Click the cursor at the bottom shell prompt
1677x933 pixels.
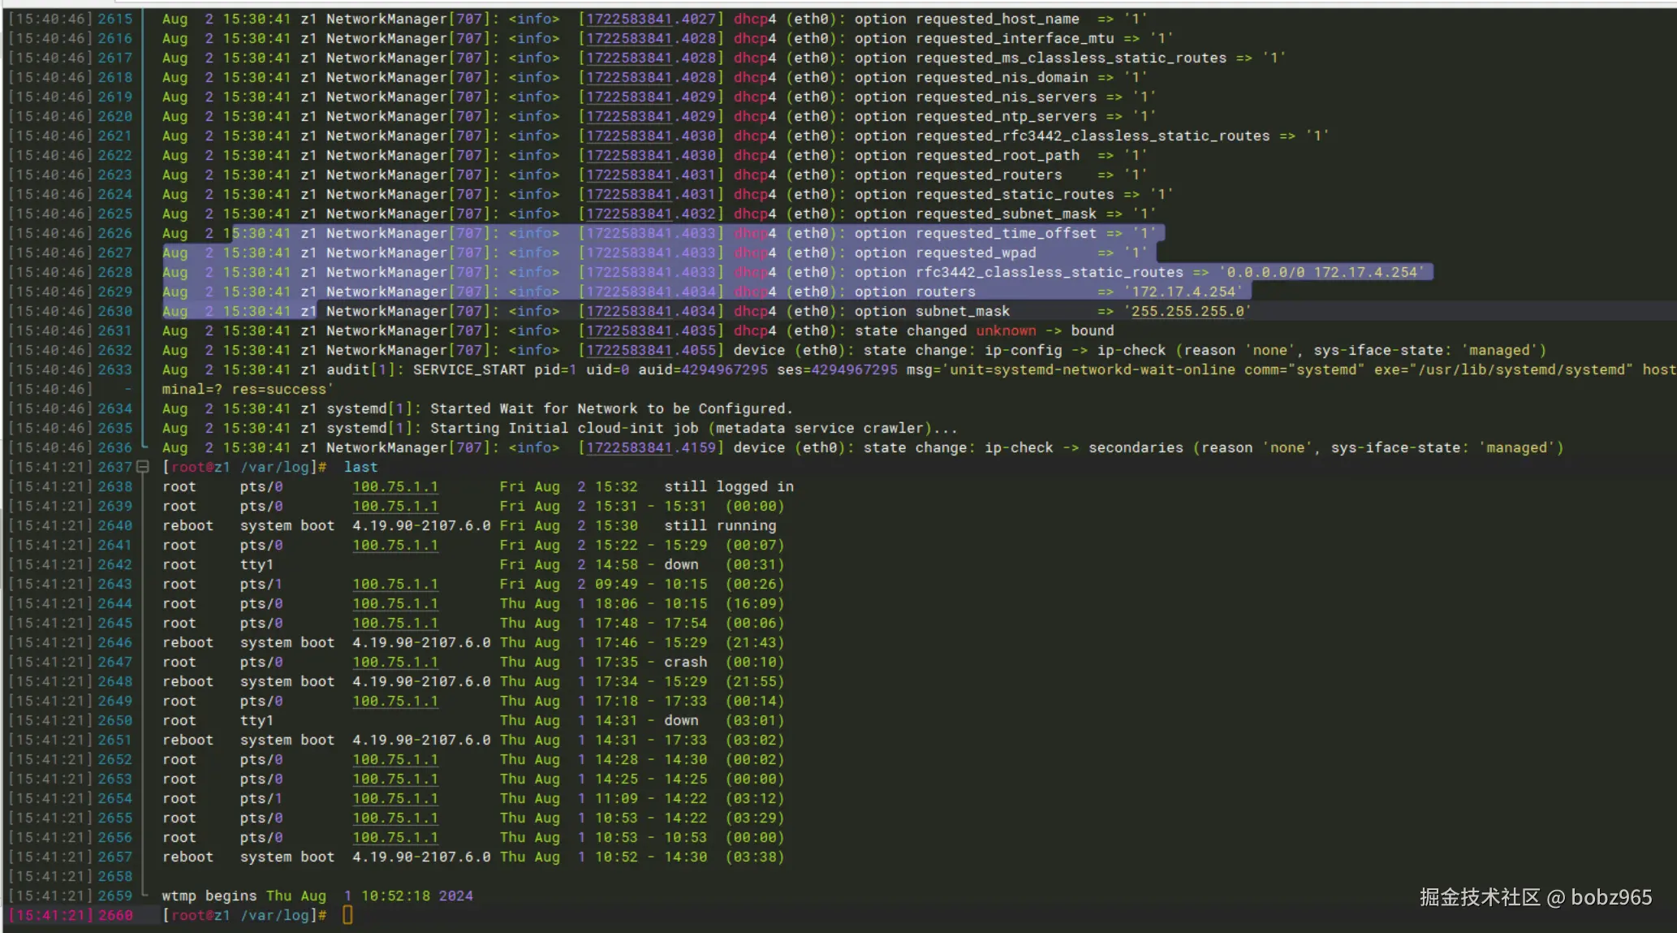[x=347, y=915]
